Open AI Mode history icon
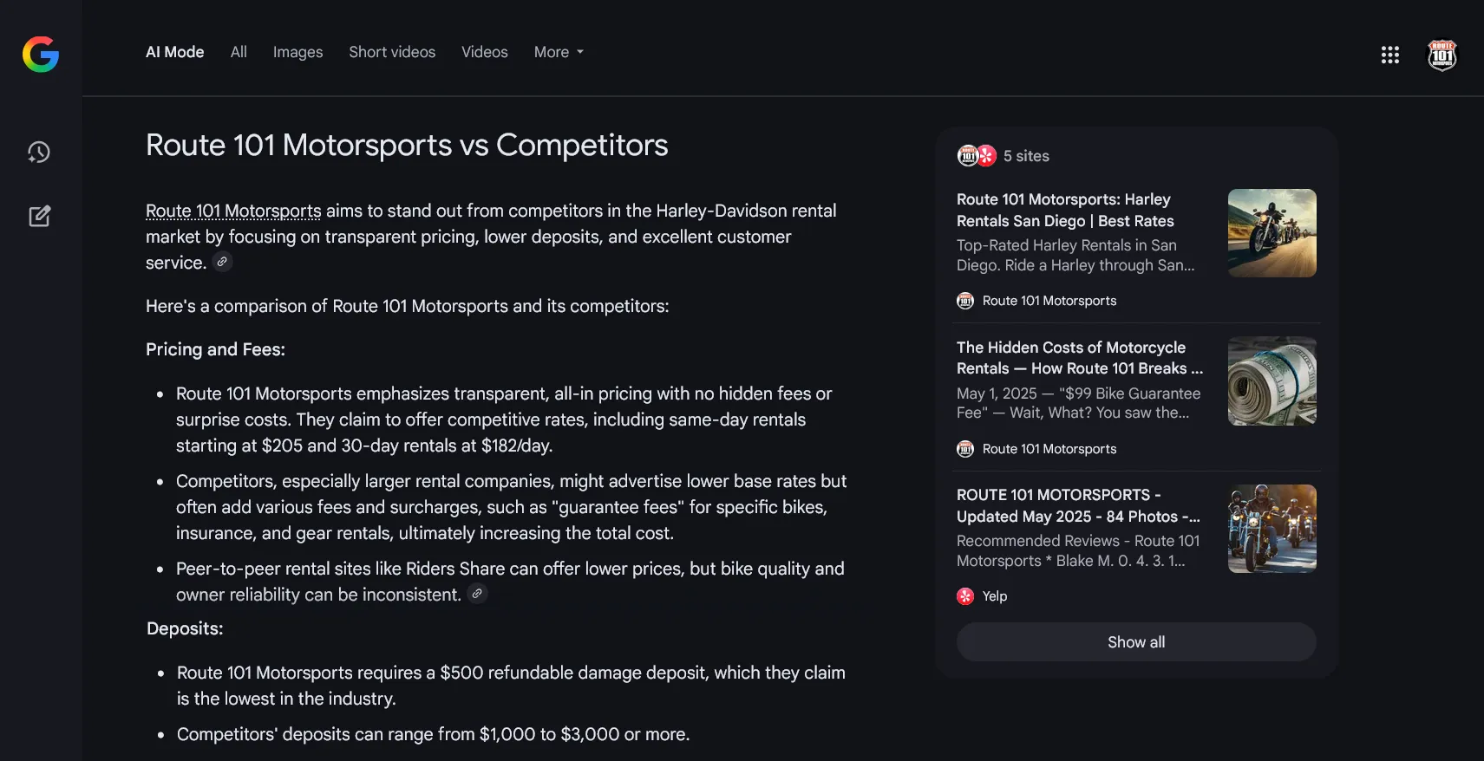Image resolution: width=1484 pixels, height=761 pixels. pos(39,153)
